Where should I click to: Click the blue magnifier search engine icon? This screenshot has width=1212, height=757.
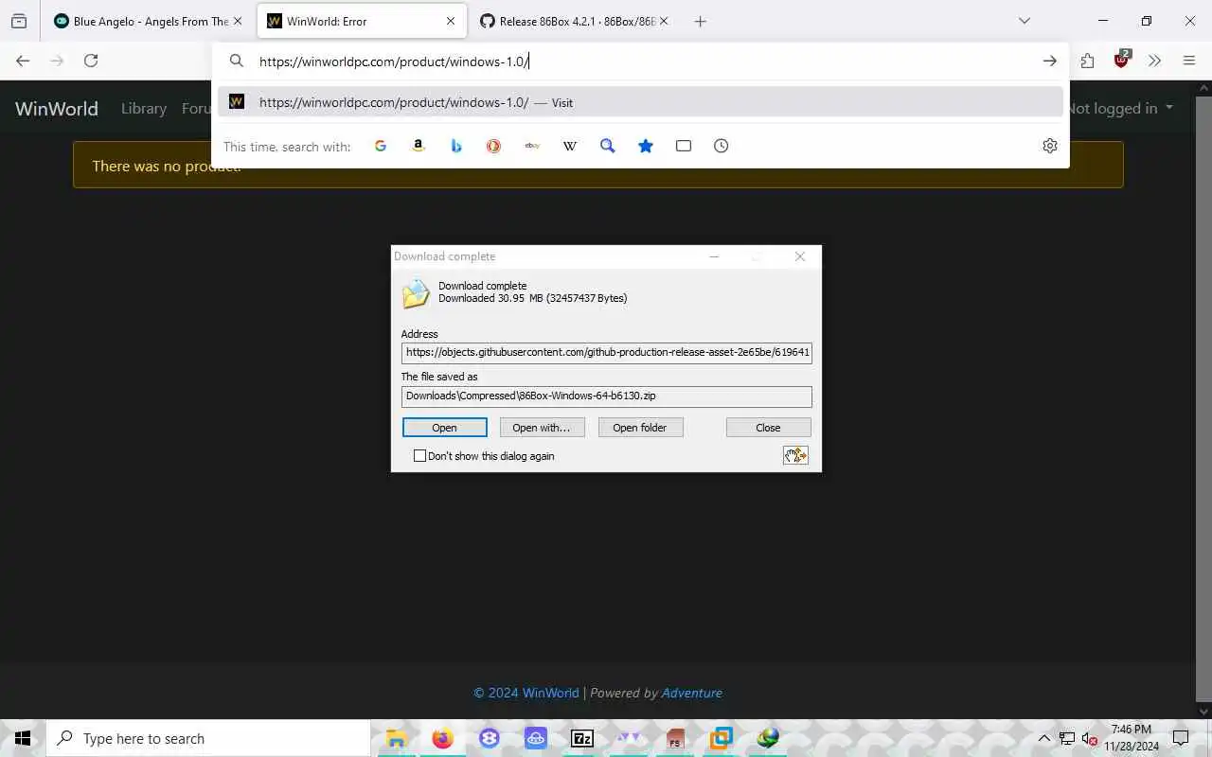(608, 146)
